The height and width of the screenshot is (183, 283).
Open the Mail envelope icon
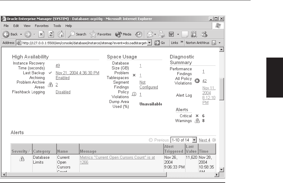point(150,34)
